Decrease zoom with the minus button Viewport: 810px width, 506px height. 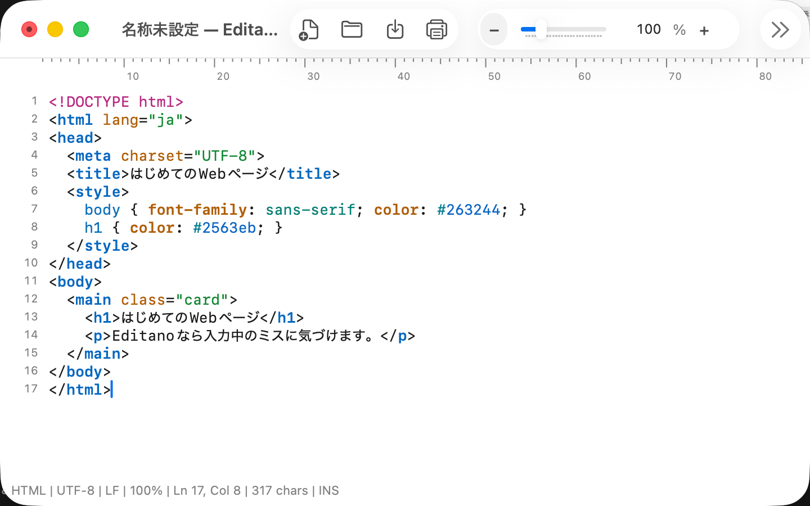click(494, 30)
